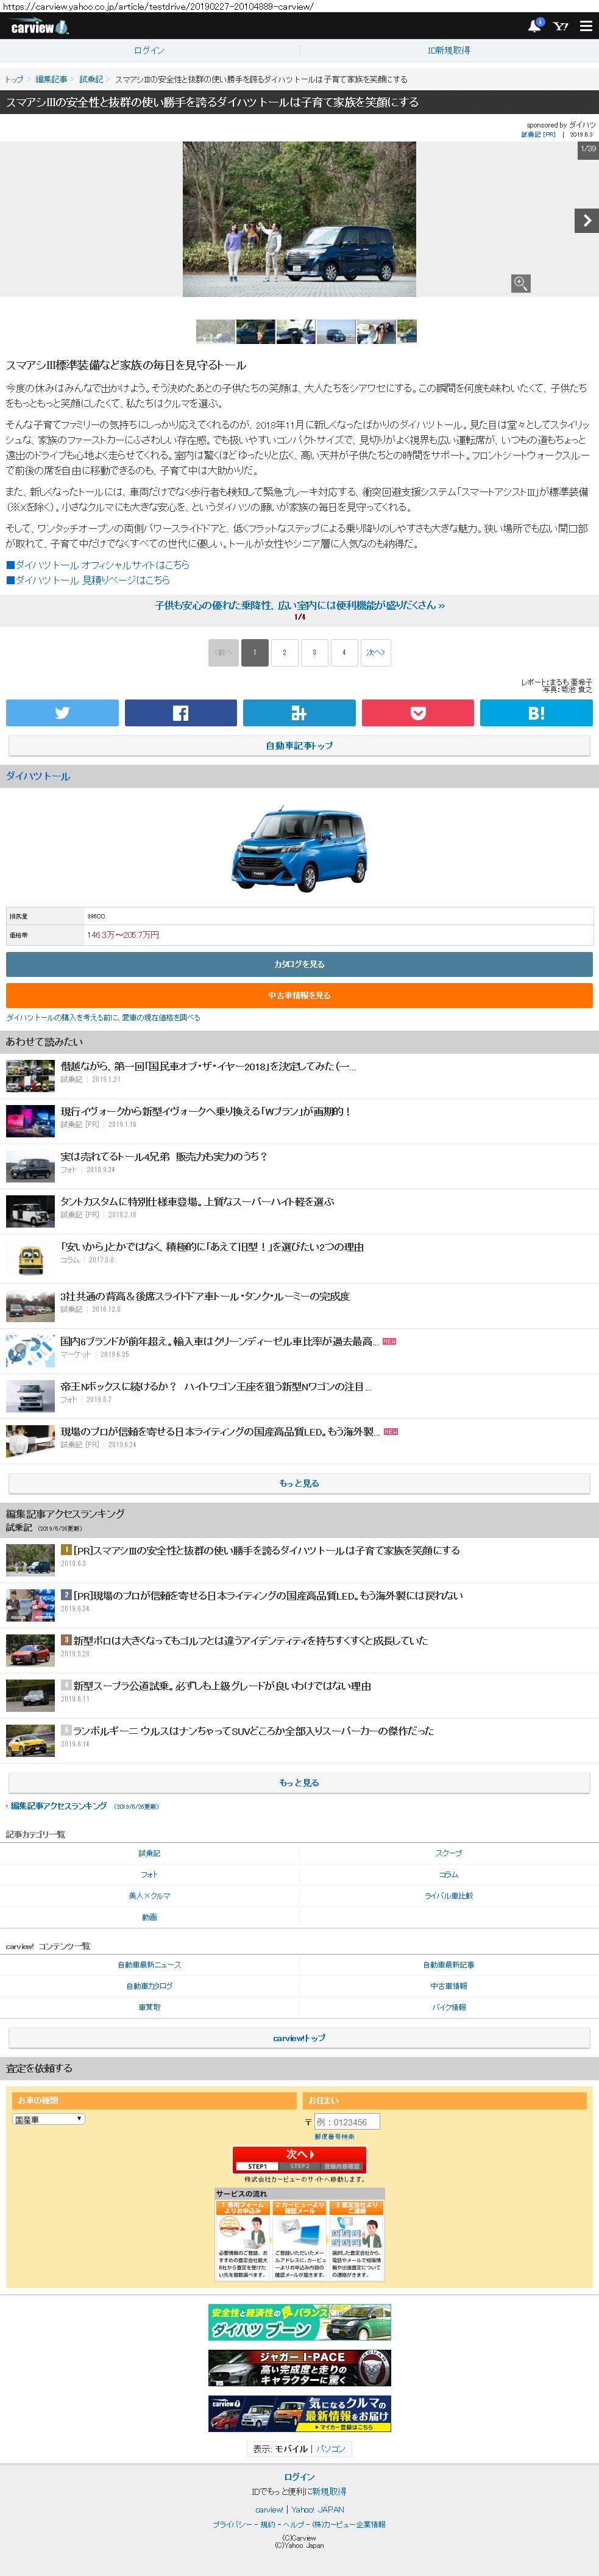599x2576 pixels.
Task: Open the 国産車 car type dropdown
Action: [48, 2119]
